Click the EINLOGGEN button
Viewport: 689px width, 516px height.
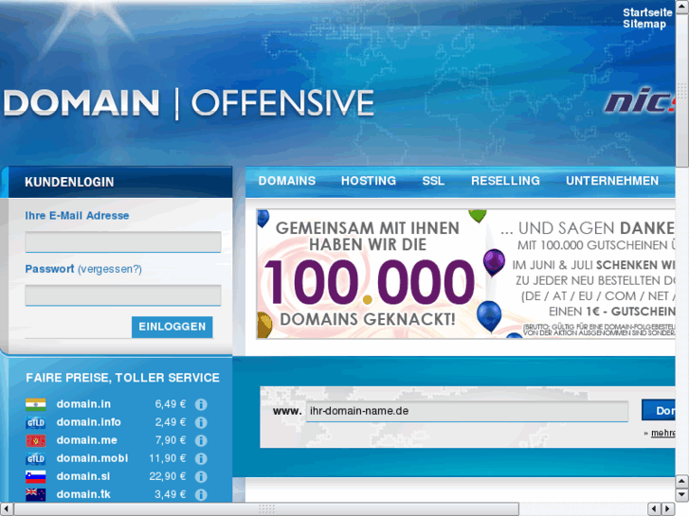172,327
